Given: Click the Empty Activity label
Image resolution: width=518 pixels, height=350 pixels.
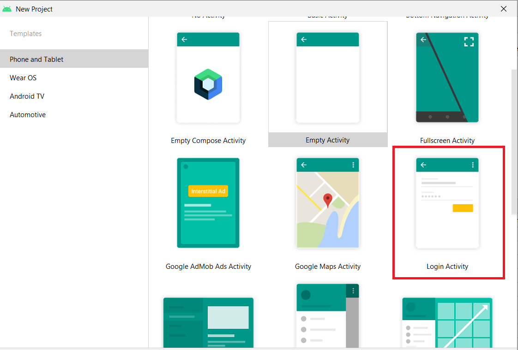Looking at the screenshot, I should [328, 140].
